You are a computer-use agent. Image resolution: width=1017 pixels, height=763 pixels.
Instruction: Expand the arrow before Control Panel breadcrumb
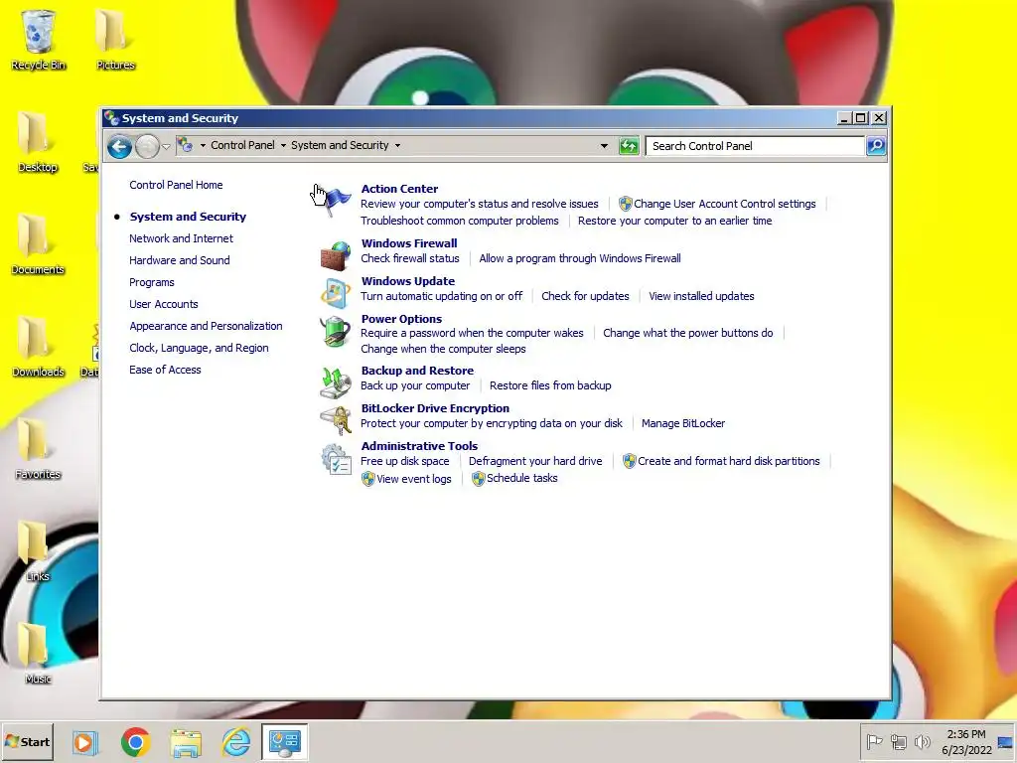coord(203,145)
